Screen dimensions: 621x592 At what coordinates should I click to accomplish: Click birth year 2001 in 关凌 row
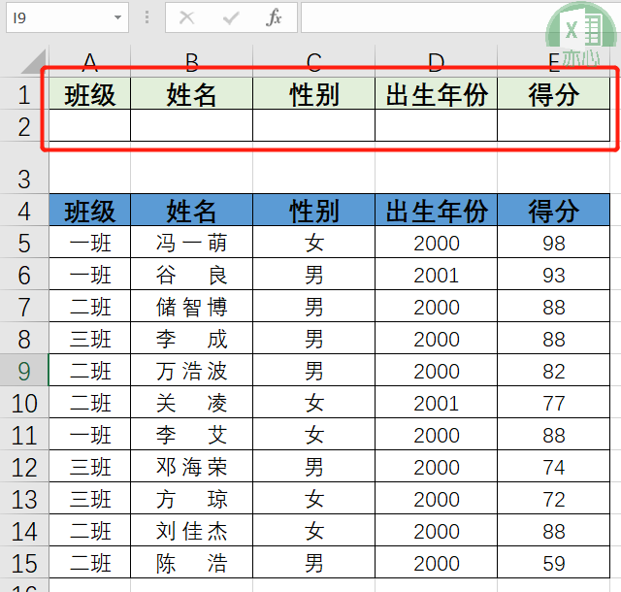[x=436, y=403]
